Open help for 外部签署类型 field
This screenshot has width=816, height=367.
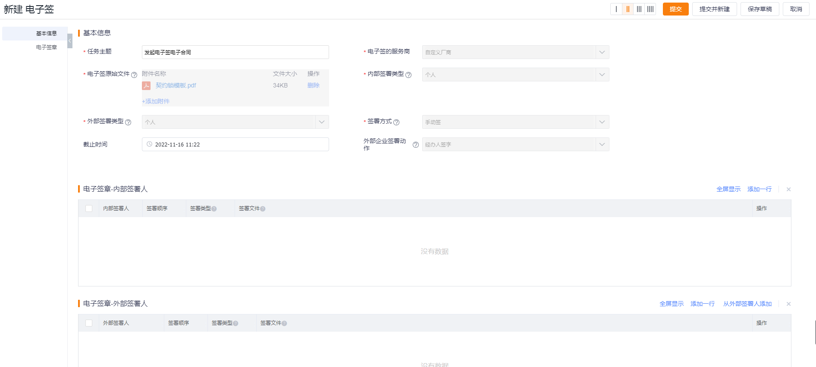(128, 122)
